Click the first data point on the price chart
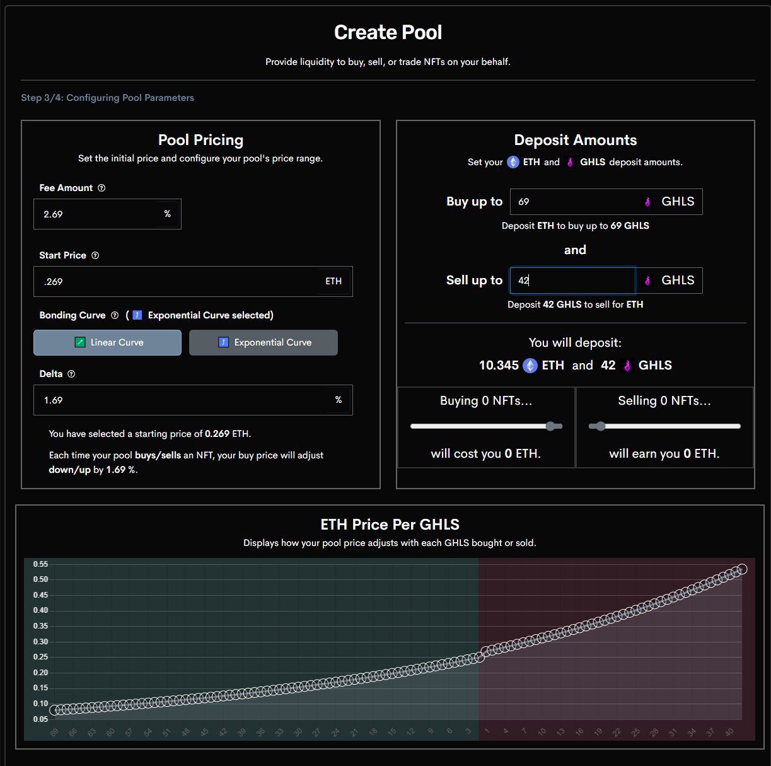The height and width of the screenshot is (766, 771). coord(54,710)
